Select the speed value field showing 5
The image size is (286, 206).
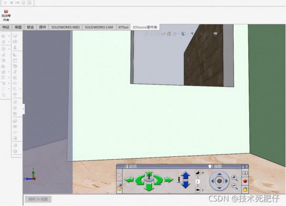(197, 182)
